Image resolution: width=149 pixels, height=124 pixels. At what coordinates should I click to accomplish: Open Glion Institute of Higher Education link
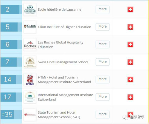click(x=64, y=27)
